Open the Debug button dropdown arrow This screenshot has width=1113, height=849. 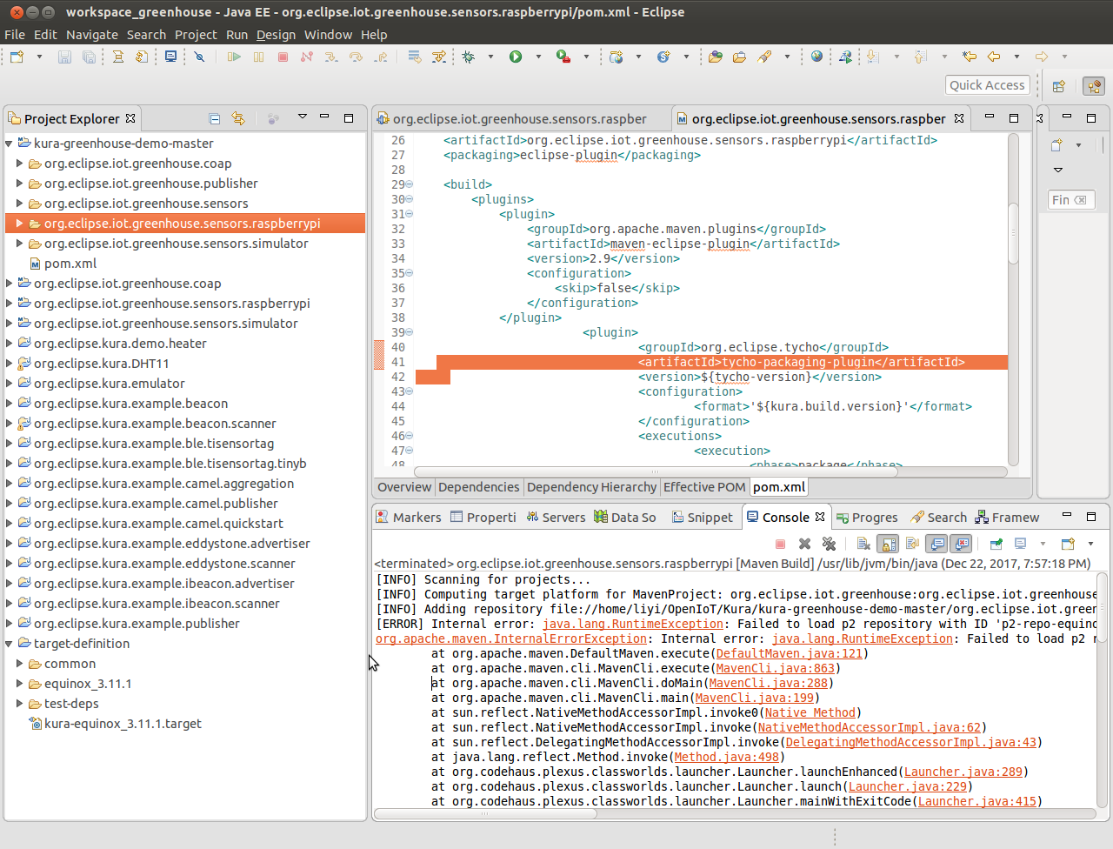490,57
